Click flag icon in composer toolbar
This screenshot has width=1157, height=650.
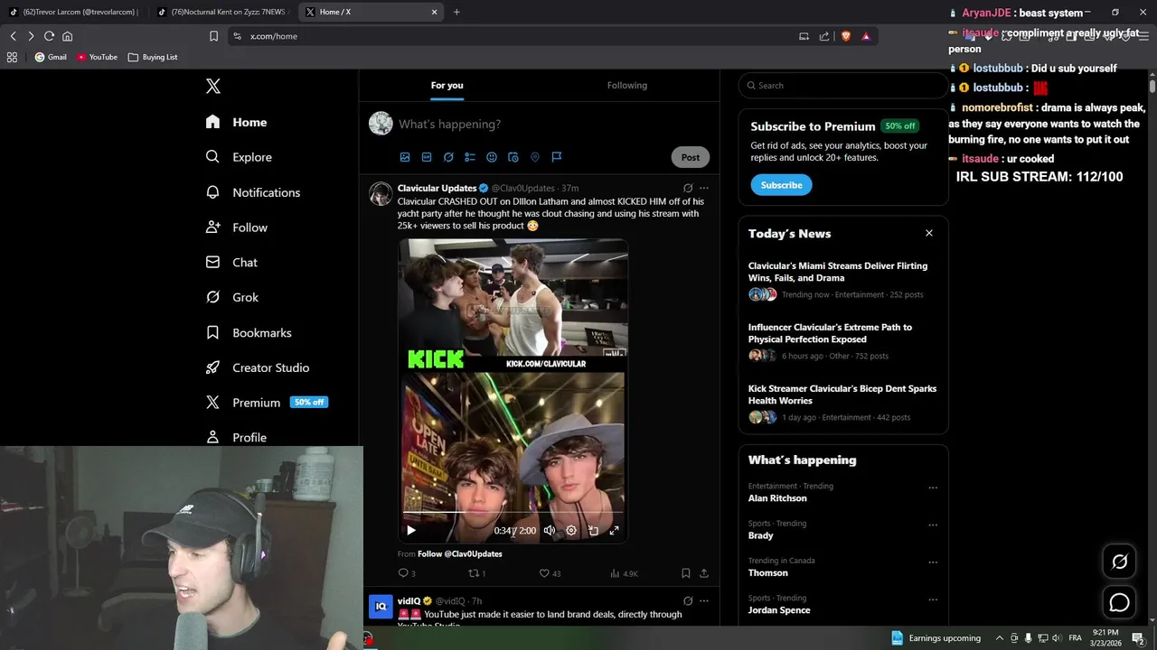pyautogui.click(x=557, y=157)
